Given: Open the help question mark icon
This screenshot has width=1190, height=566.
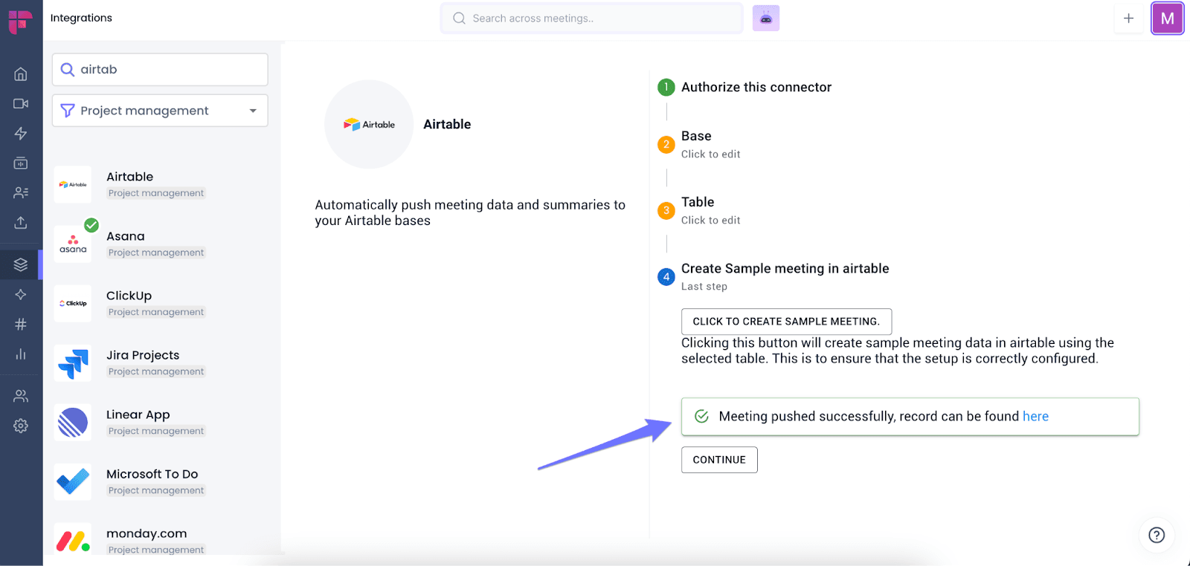Looking at the screenshot, I should 1157,535.
